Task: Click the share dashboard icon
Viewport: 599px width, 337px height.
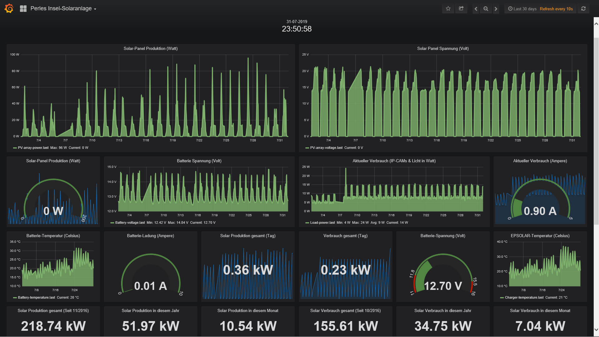Action: [x=461, y=9]
